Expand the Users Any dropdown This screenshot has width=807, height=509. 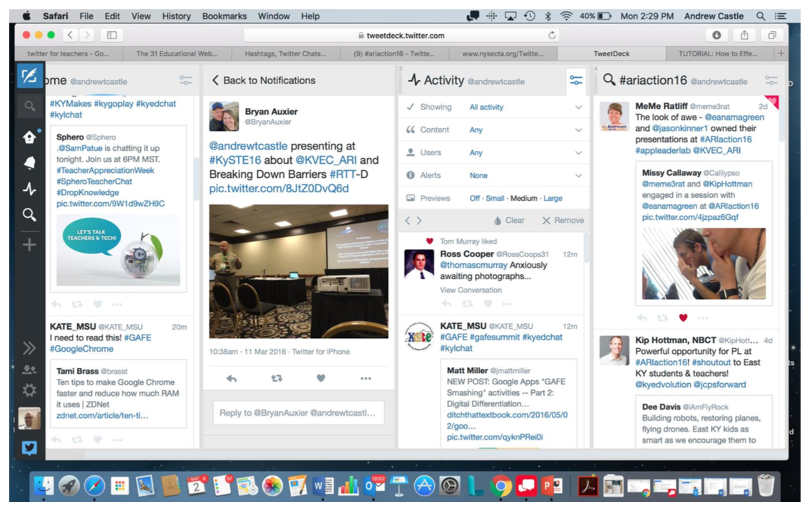[x=494, y=152]
